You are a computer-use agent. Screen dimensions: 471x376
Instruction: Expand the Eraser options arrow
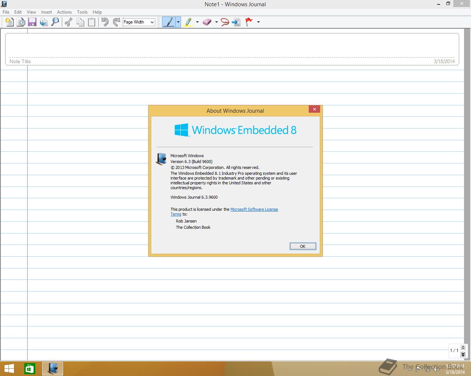click(x=216, y=22)
